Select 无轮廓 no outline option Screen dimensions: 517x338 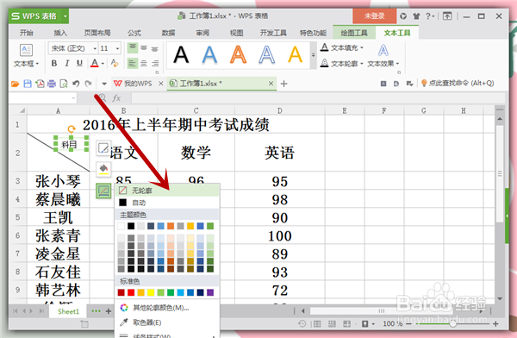(x=167, y=191)
